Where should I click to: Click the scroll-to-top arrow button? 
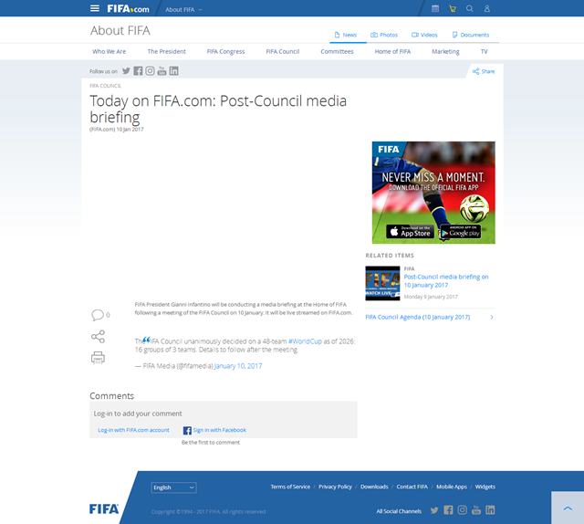coord(568,508)
